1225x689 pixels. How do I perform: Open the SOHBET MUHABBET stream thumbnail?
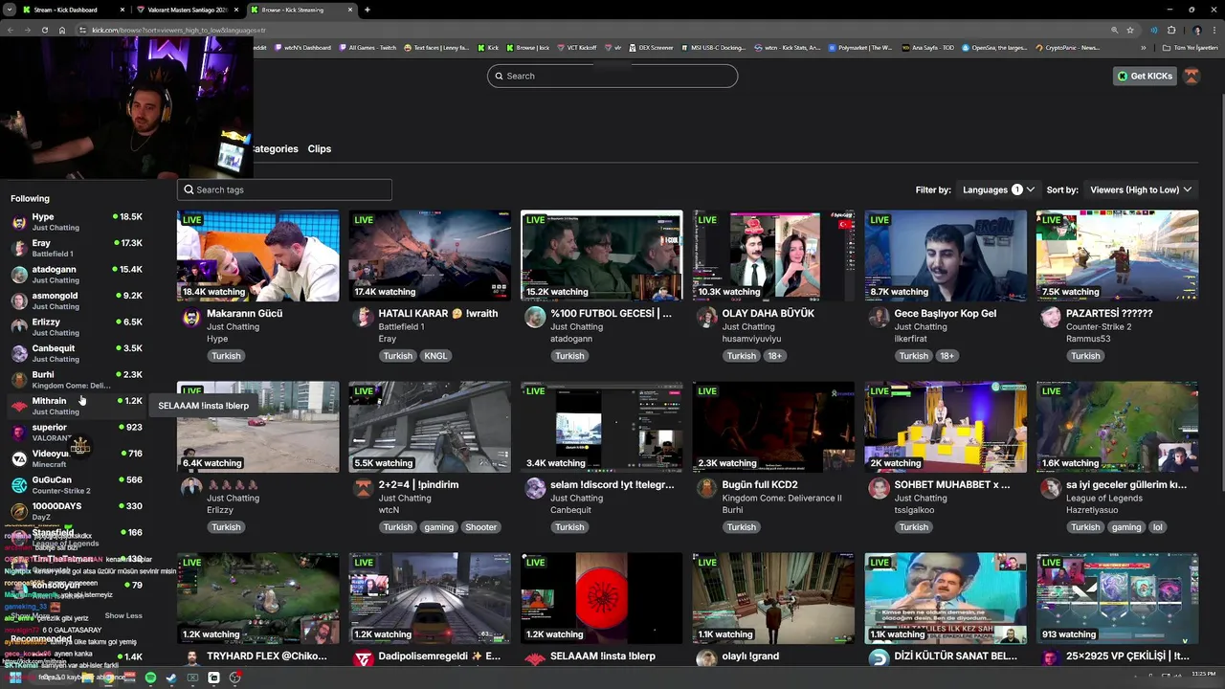point(946,427)
